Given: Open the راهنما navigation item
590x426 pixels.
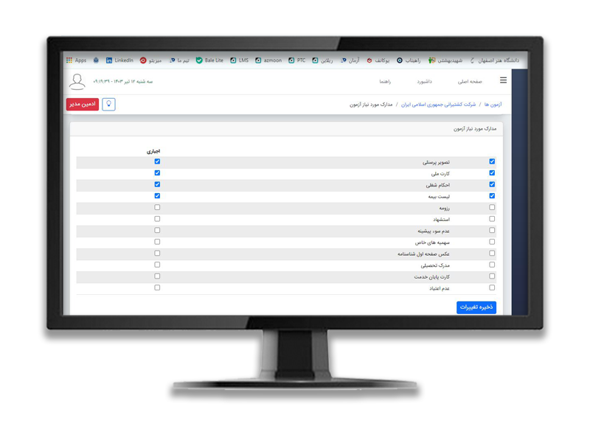Looking at the screenshot, I should click(389, 81).
